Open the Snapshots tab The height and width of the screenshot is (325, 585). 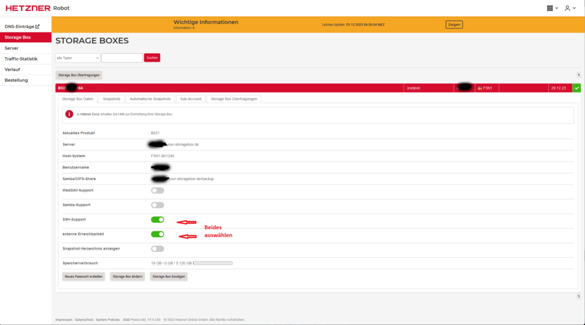coord(111,99)
